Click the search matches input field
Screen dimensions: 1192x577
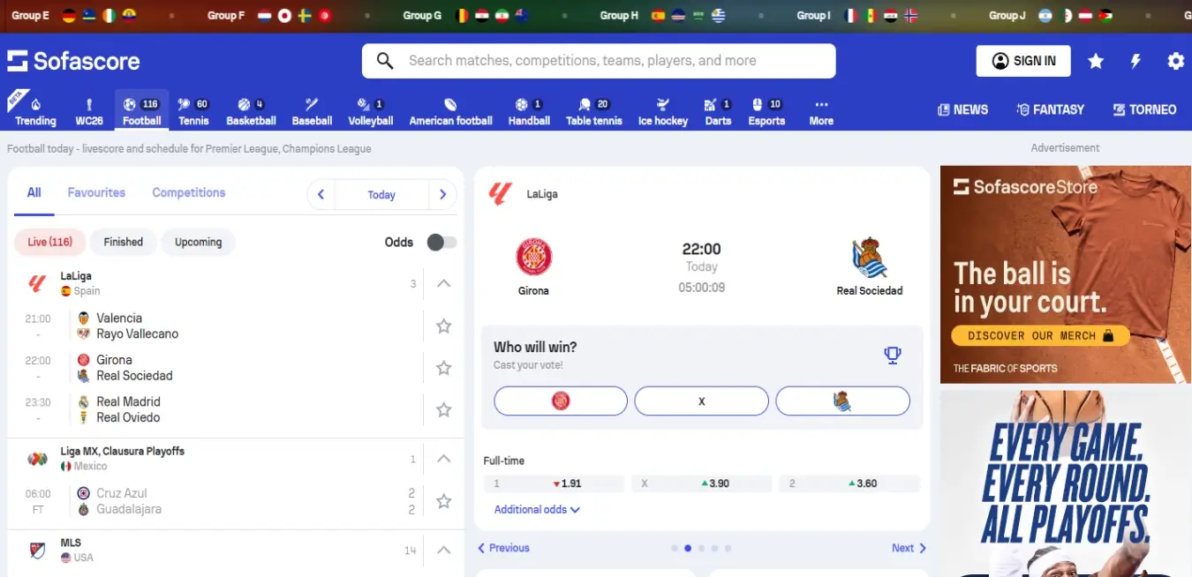(599, 61)
